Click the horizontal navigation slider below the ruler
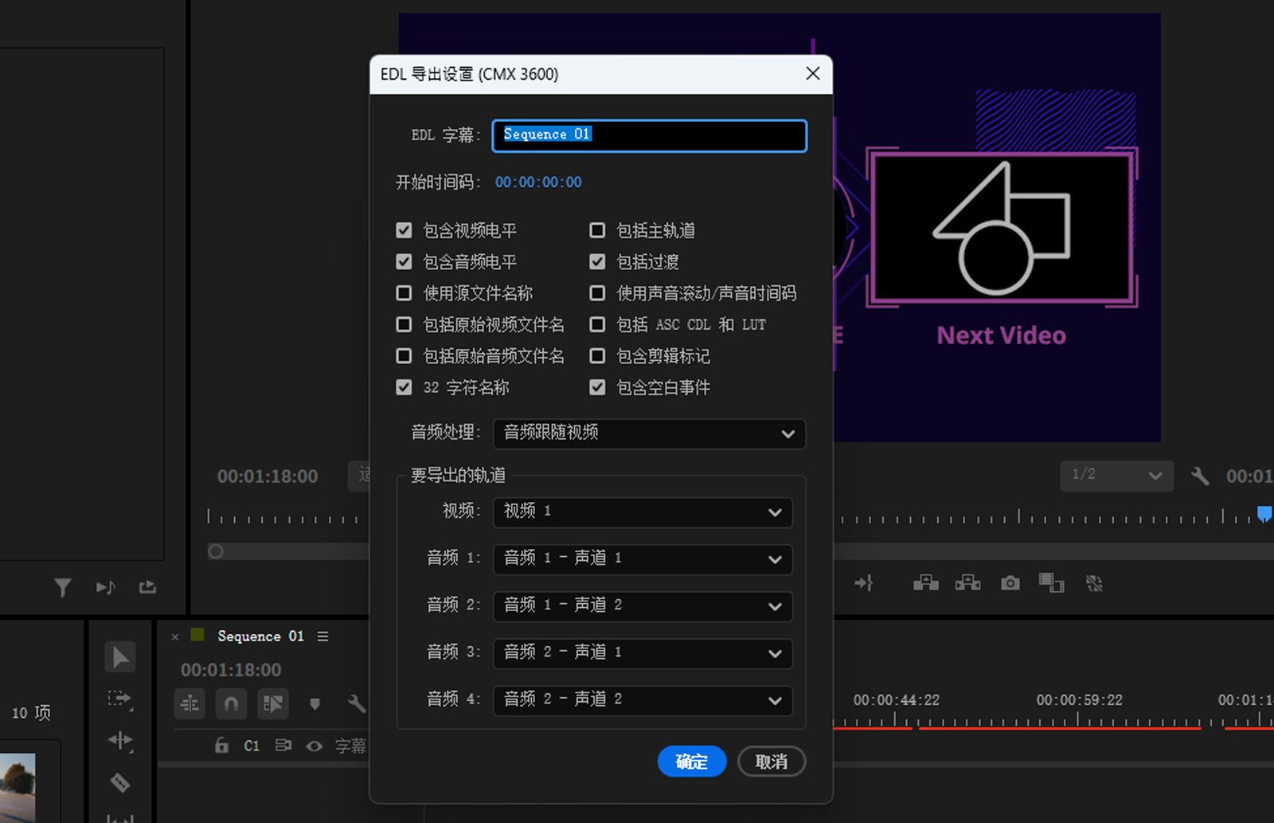 click(215, 551)
